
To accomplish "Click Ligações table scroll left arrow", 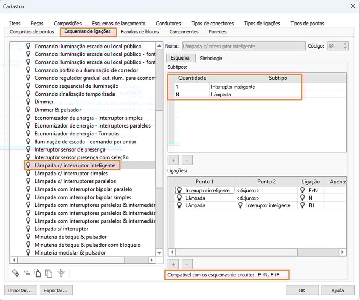I will tap(172, 252).
